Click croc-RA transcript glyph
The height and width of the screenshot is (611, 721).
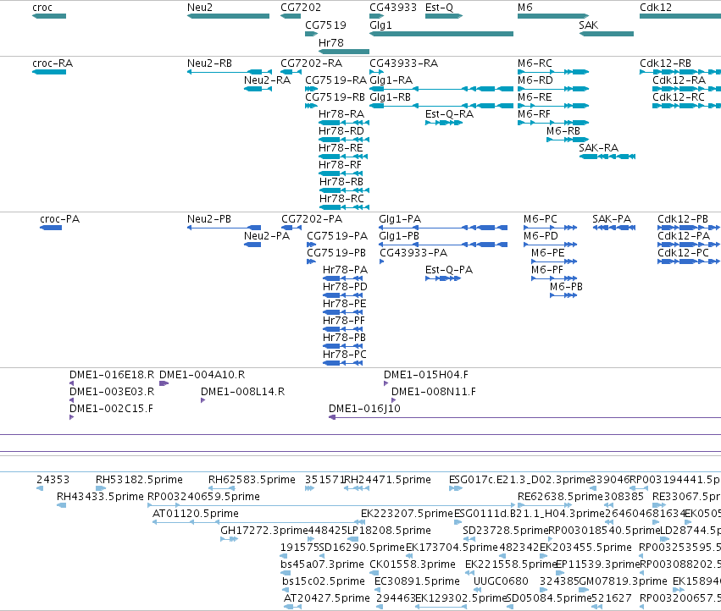49,72
